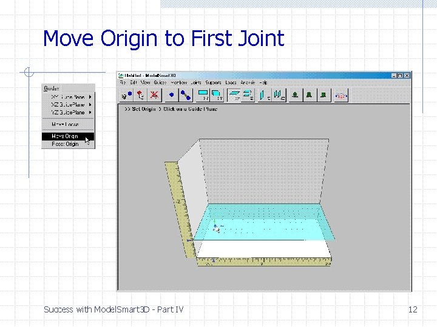Toggle the single YZ guide plane button

[x=265, y=95]
